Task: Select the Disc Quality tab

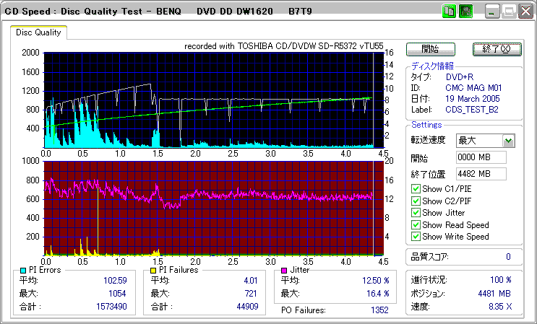Action: pyautogui.click(x=38, y=32)
